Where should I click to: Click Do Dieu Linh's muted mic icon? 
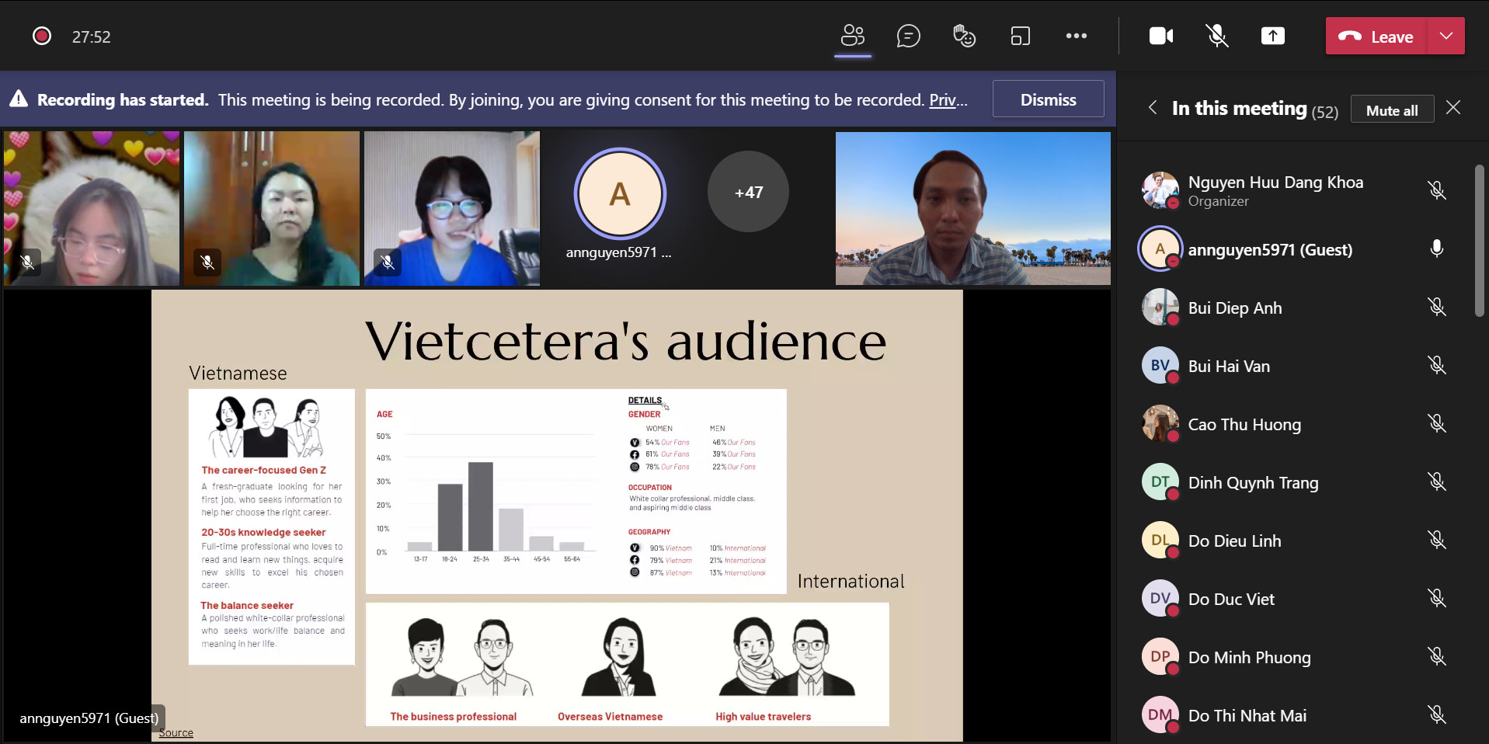(x=1437, y=540)
